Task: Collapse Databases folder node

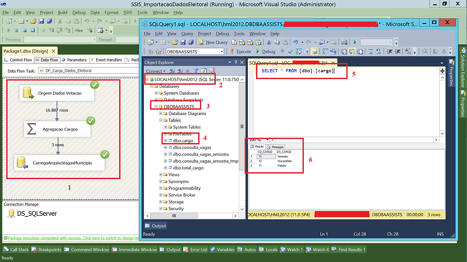Action: pos(152,87)
